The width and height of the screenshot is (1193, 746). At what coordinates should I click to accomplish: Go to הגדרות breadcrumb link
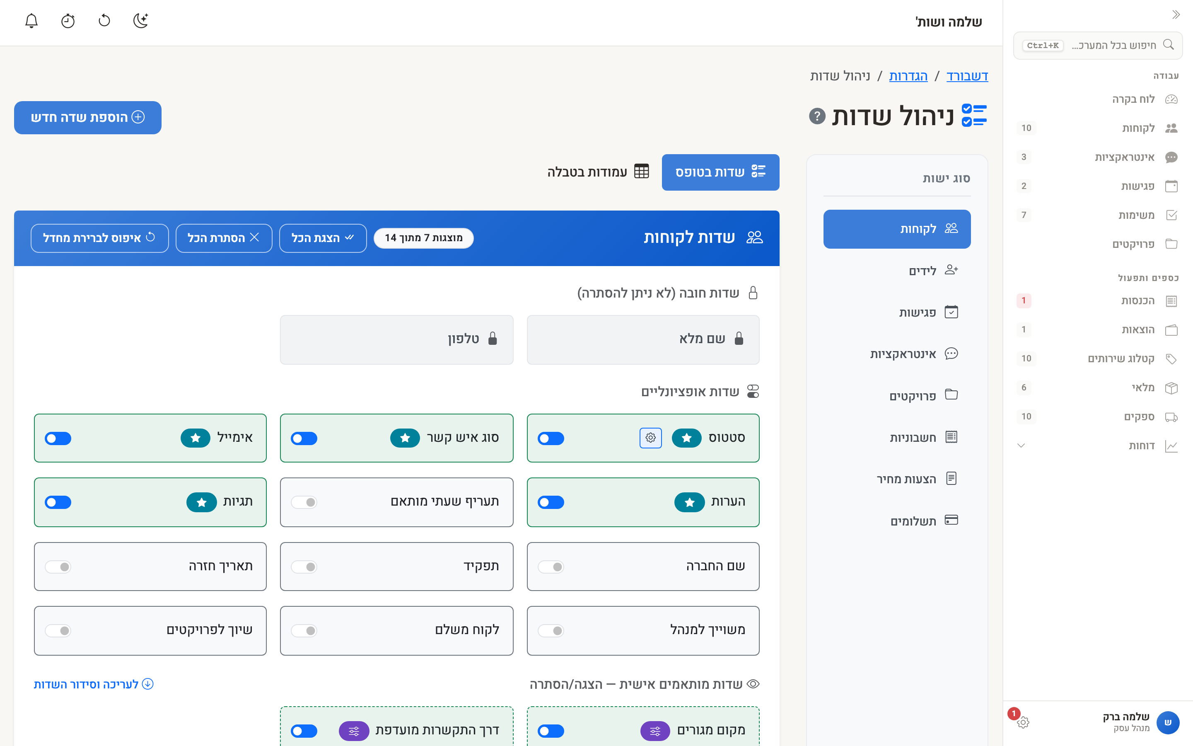[x=908, y=76]
